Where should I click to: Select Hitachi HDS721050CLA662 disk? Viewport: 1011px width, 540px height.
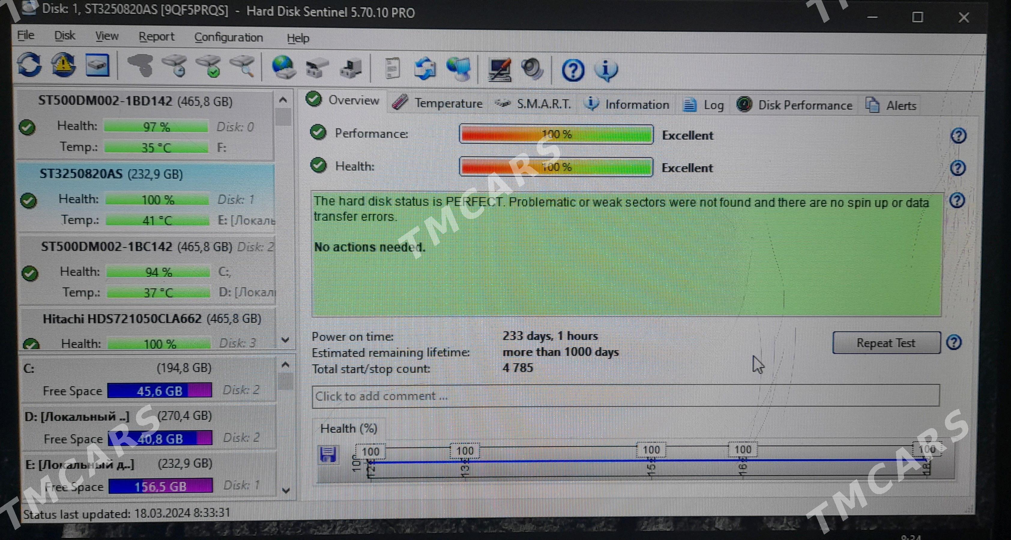tap(148, 328)
